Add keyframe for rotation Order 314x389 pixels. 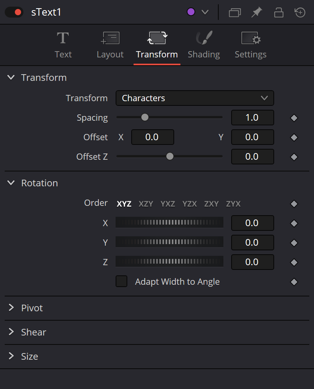coord(294,204)
